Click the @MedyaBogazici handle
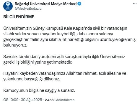This screenshot has height=106, width=140. (x=28, y=9)
